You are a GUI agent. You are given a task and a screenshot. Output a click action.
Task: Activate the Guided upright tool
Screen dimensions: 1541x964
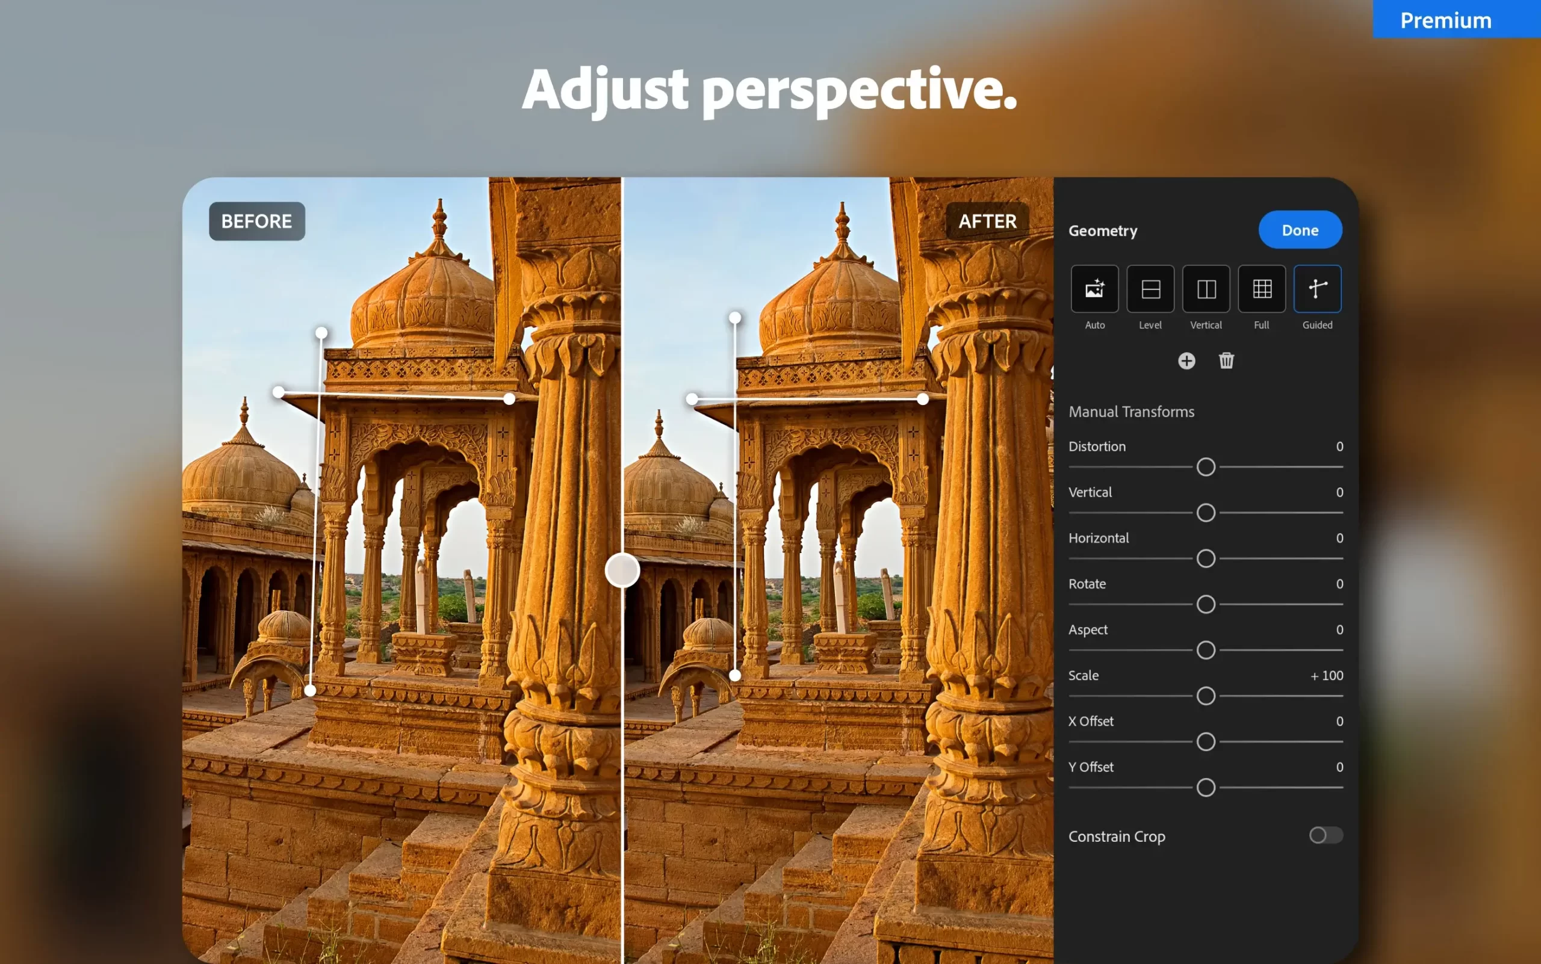pyautogui.click(x=1316, y=288)
